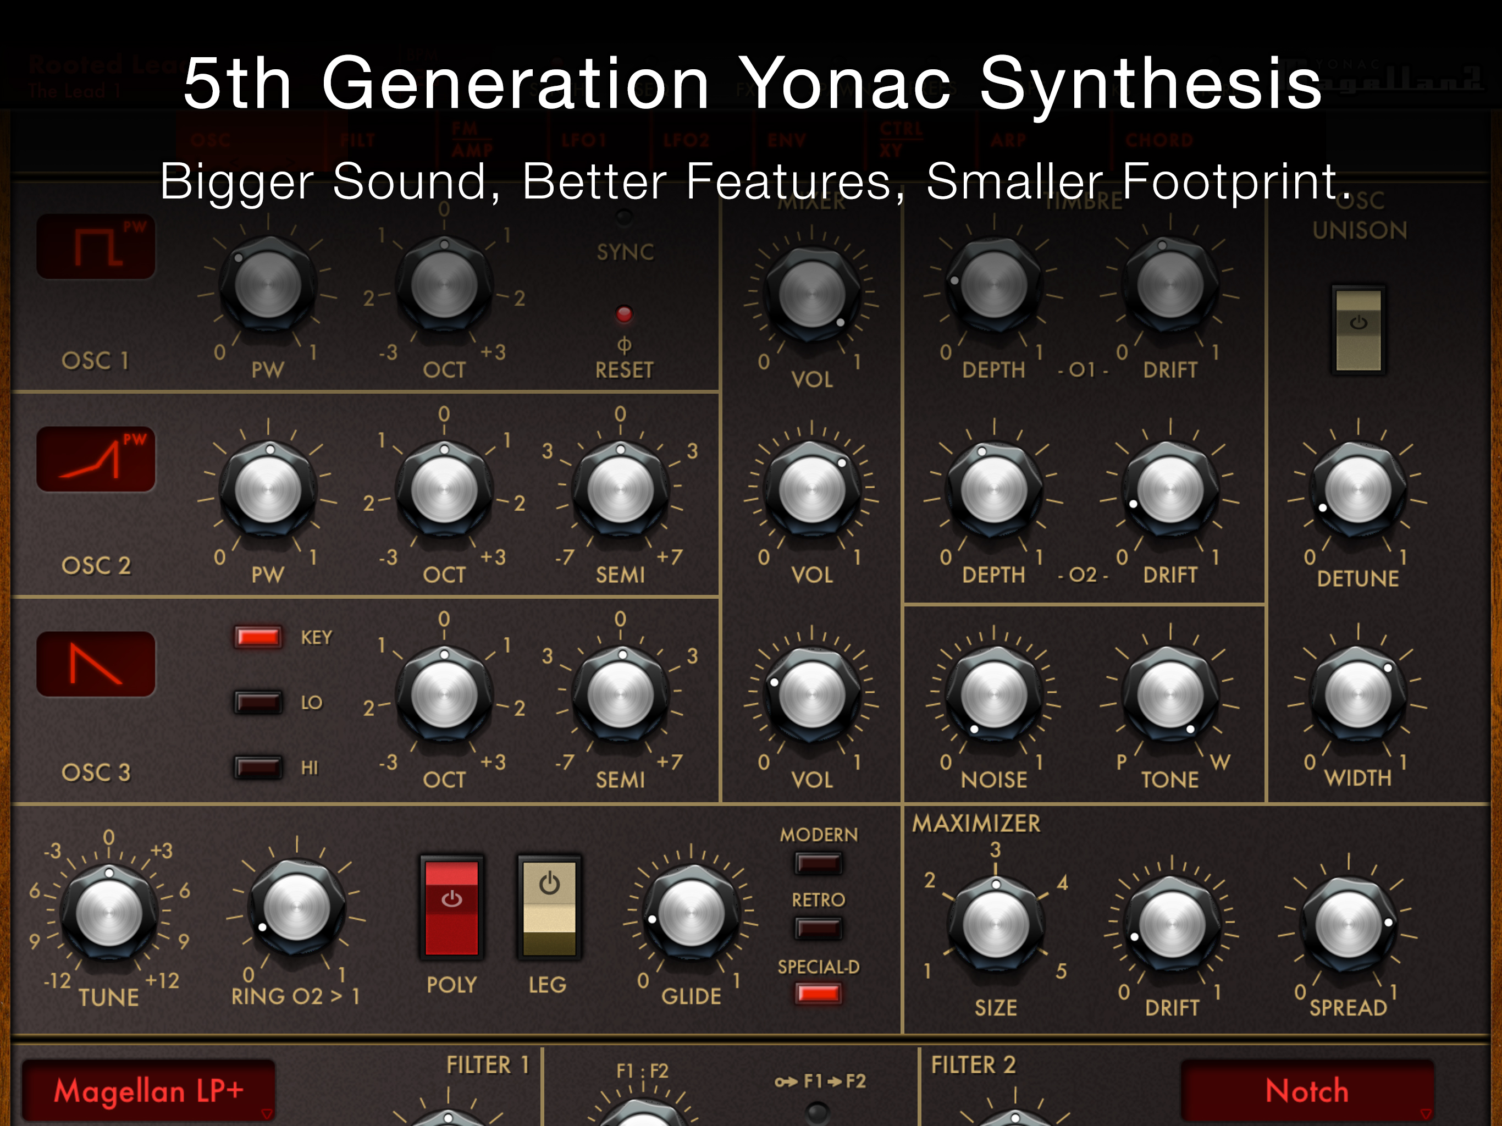1502x1126 pixels.
Task: Open the ARP tab
Action: 1008,141
